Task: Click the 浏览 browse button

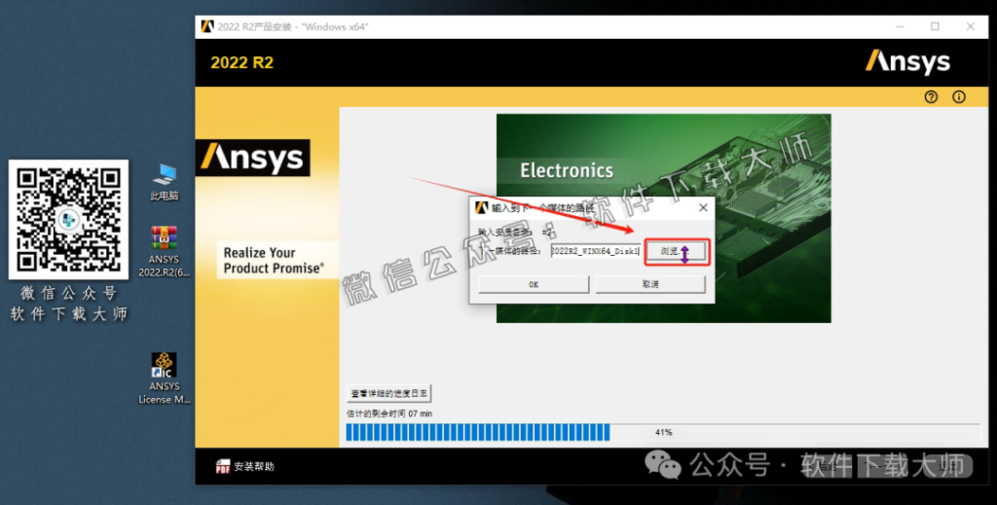Action: (677, 252)
